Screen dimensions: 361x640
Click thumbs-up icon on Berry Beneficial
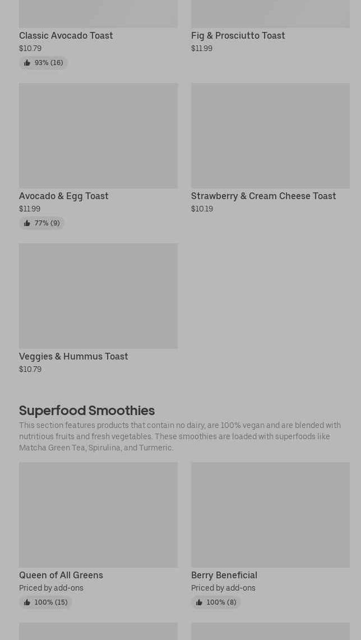[199, 602]
